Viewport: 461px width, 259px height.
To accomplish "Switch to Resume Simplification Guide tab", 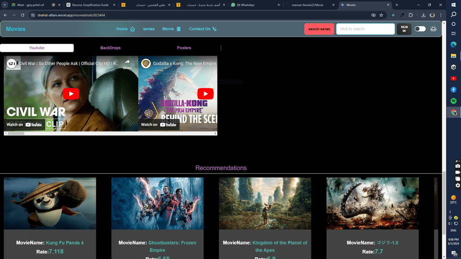I will click(x=90, y=4).
